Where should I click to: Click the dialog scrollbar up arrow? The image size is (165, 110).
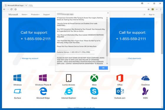[107, 18]
